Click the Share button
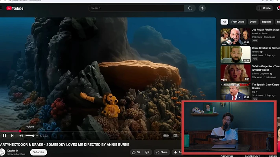This screenshot has width=280, height=157. tap(162, 152)
